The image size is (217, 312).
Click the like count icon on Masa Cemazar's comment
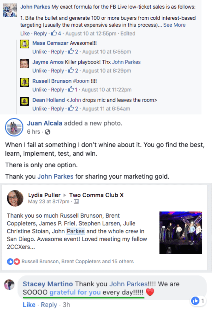coord(71,51)
